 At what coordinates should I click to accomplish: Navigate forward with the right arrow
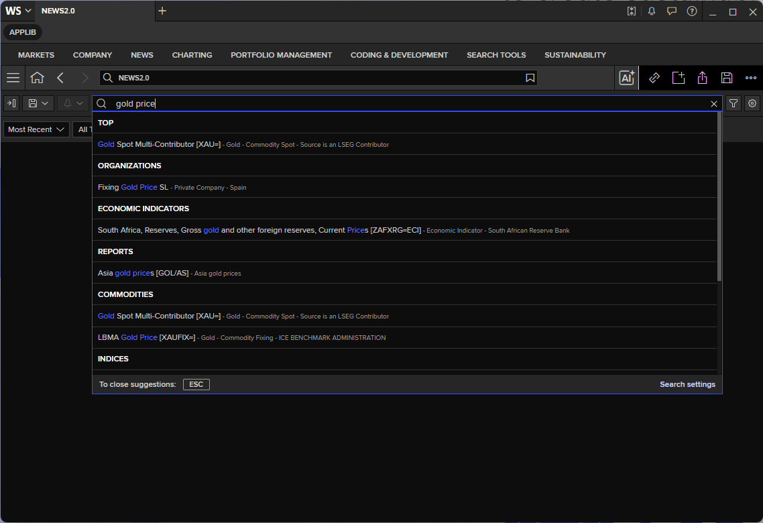84,78
